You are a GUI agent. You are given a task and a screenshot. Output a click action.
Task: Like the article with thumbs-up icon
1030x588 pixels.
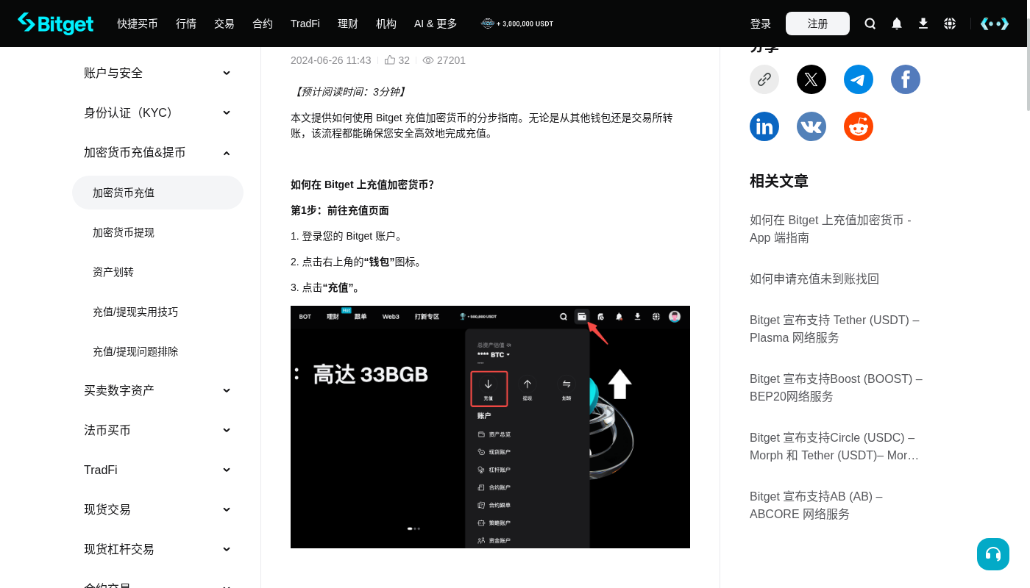(390, 60)
